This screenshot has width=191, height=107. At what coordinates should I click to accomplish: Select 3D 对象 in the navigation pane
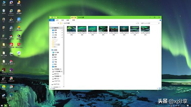[56, 52]
